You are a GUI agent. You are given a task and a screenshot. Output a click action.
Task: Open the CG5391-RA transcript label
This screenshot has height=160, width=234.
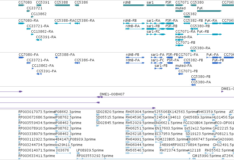46,37
